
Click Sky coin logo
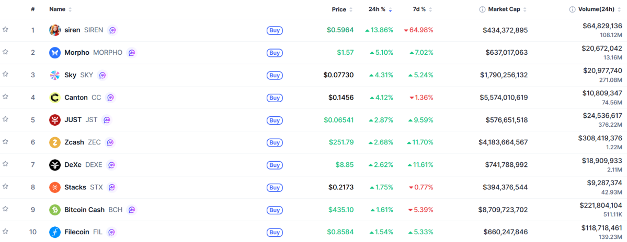pos(55,75)
